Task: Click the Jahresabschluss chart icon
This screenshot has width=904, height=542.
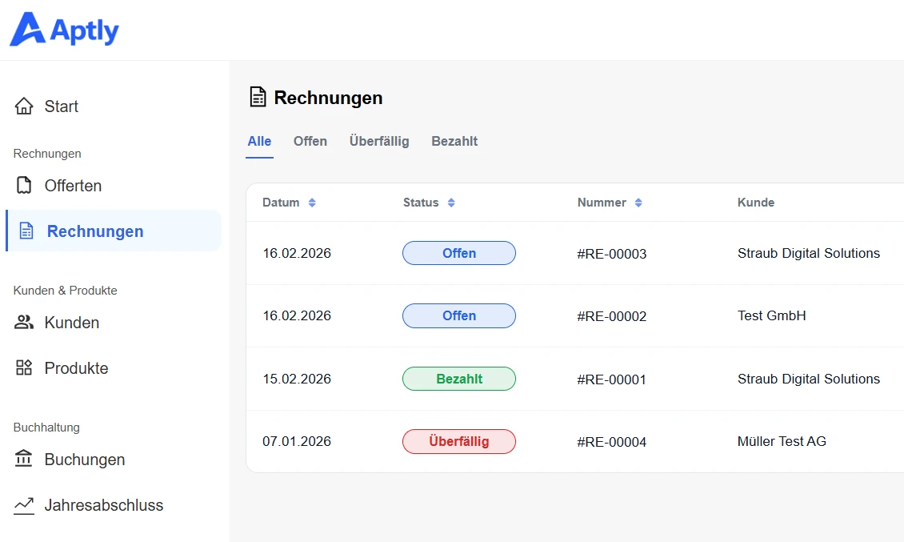Action: 24,505
